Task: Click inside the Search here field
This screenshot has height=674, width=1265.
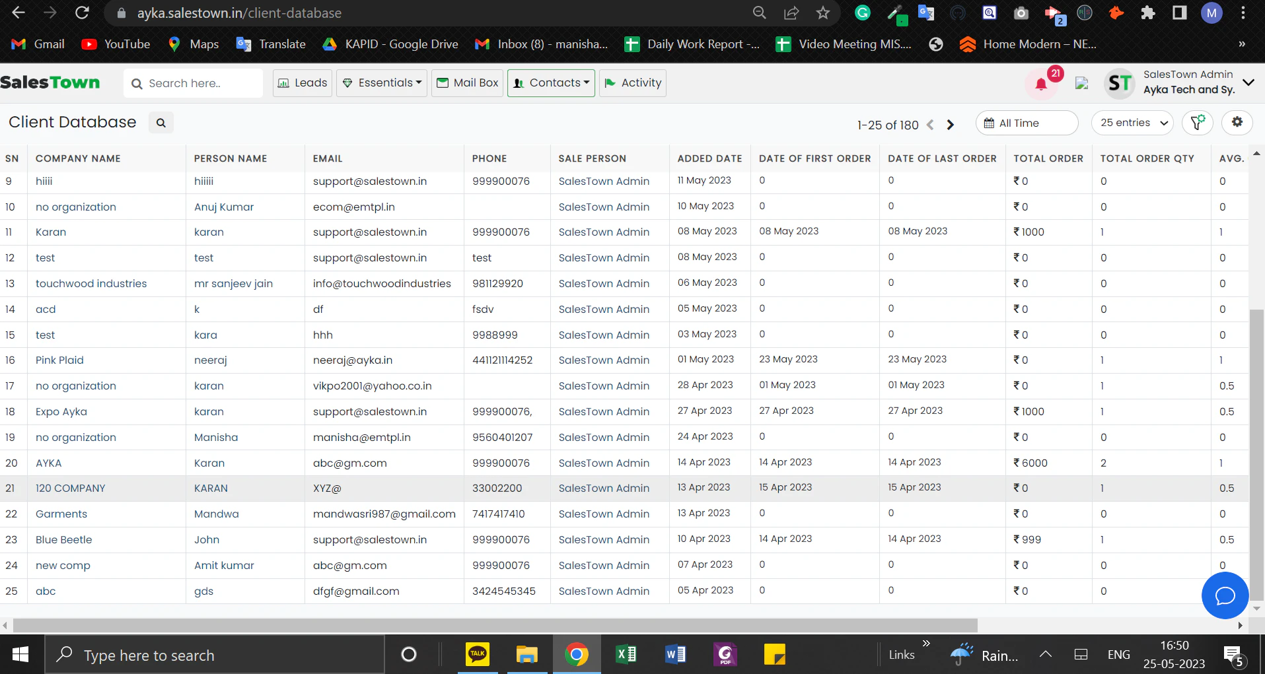Action: pyautogui.click(x=193, y=83)
